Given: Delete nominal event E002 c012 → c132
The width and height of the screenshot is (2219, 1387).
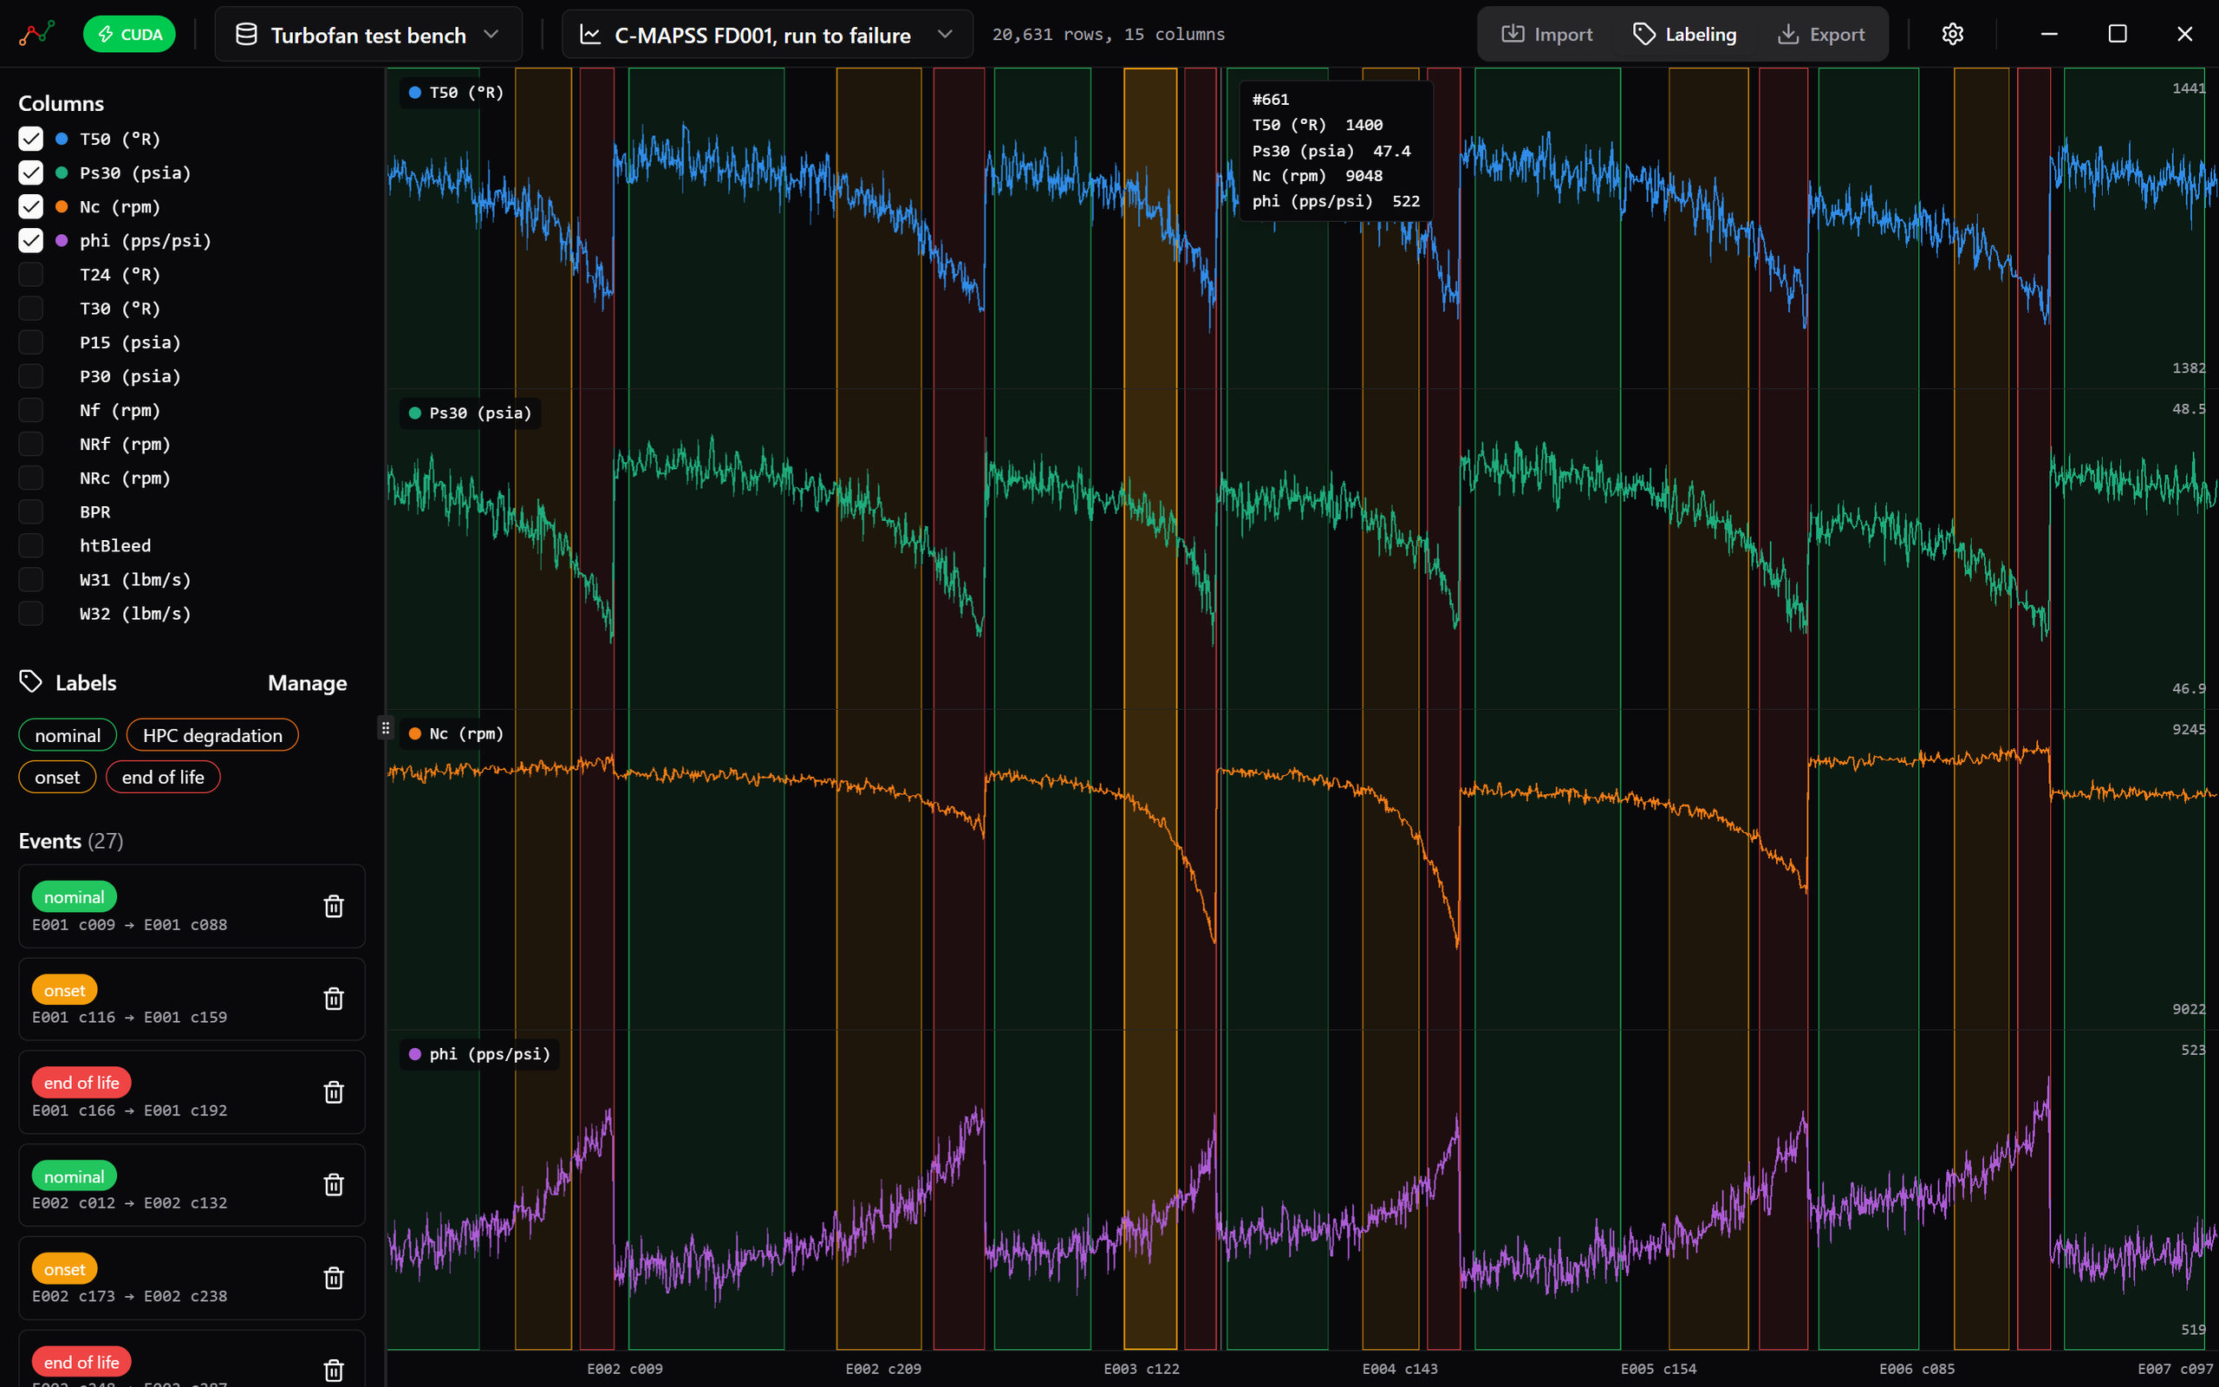Looking at the screenshot, I should coord(334,1185).
